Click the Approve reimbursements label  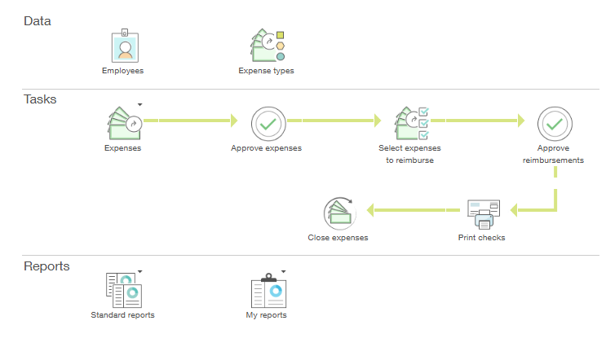click(x=553, y=154)
